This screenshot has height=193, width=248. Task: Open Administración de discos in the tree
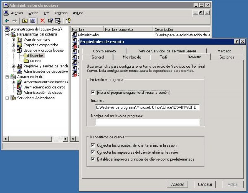click(43, 93)
